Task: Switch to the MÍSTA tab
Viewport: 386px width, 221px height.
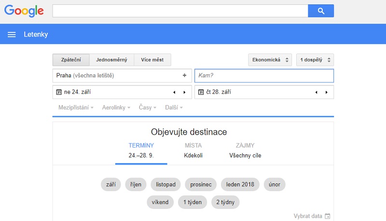Action: 193,151
